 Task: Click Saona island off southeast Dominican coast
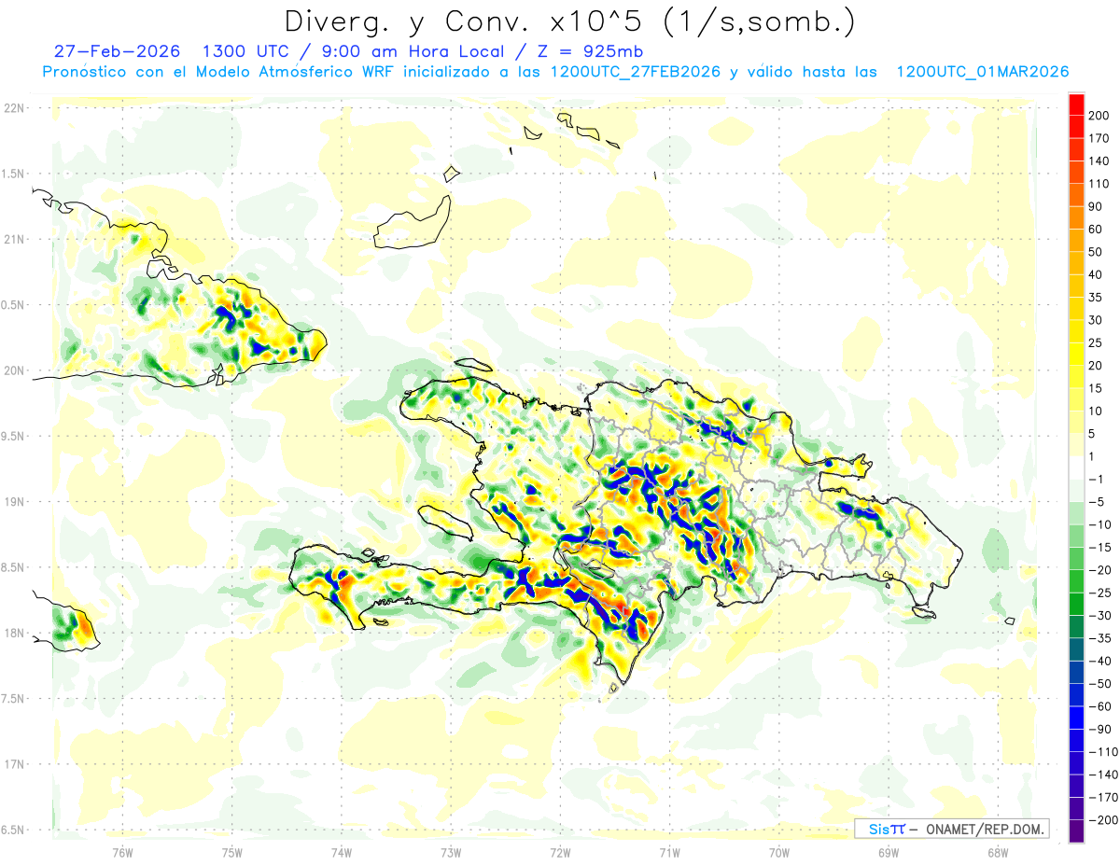923,612
